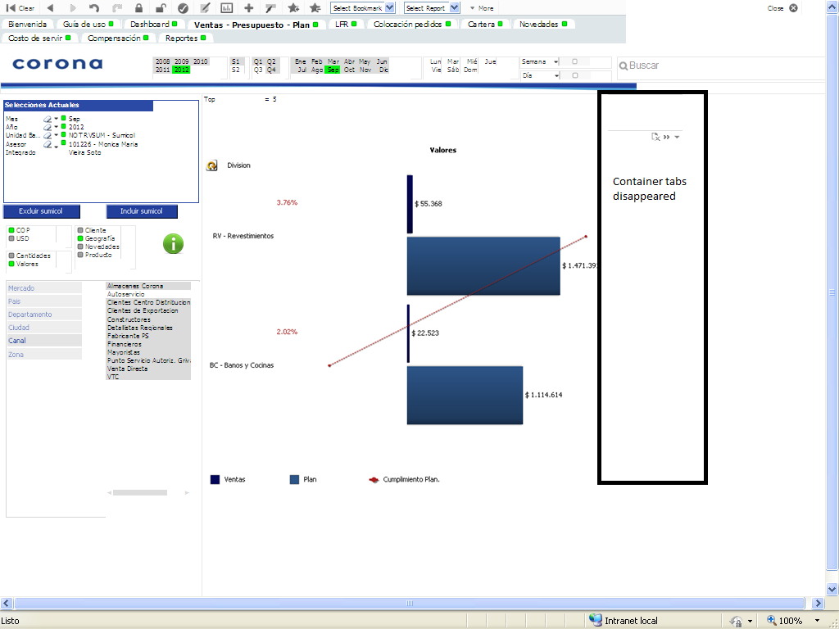Go forward one selection step
The width and height of the screenshot is (839, 629).
[x=73, y=8]
